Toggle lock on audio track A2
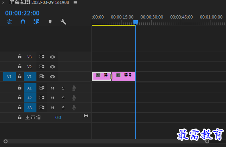226x147 pixels. (20, 98)
